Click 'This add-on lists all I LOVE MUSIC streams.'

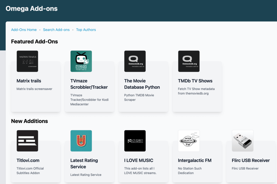[x=140, y=171]
